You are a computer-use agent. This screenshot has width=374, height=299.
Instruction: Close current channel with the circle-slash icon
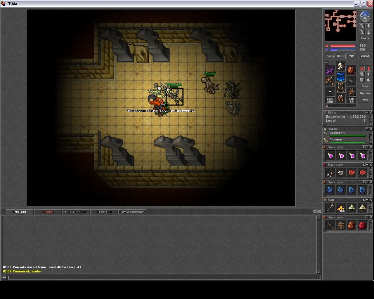pyautogui.click(x=320, y=211)
